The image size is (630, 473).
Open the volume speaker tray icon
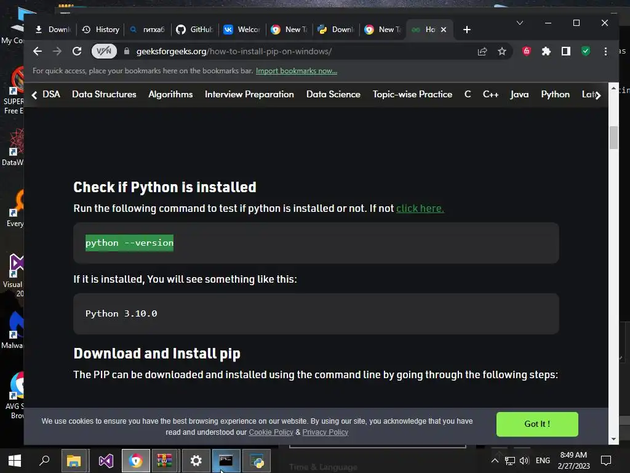(x=524, y=461)
